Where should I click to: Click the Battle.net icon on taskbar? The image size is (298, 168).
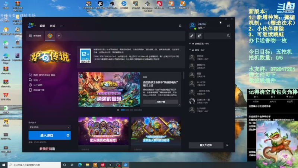pyautogui.click(x=126, y=165)
